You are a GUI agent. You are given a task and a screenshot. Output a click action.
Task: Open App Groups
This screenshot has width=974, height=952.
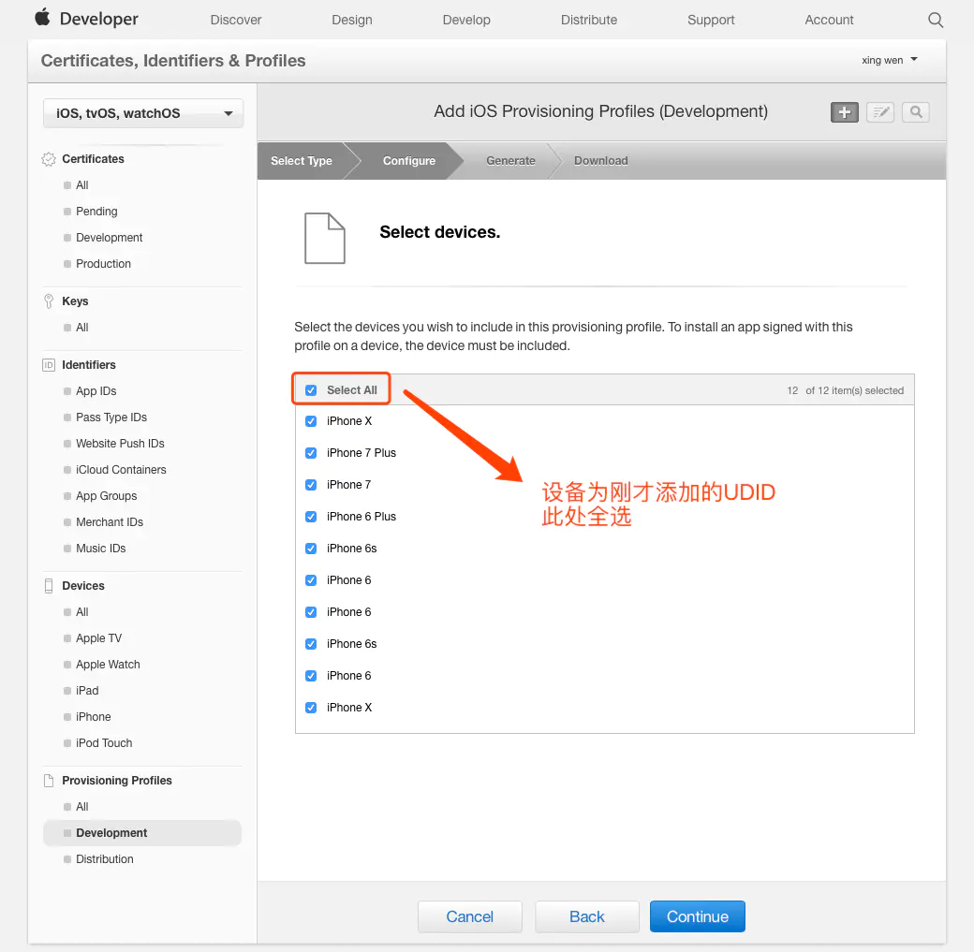[106, 496]
